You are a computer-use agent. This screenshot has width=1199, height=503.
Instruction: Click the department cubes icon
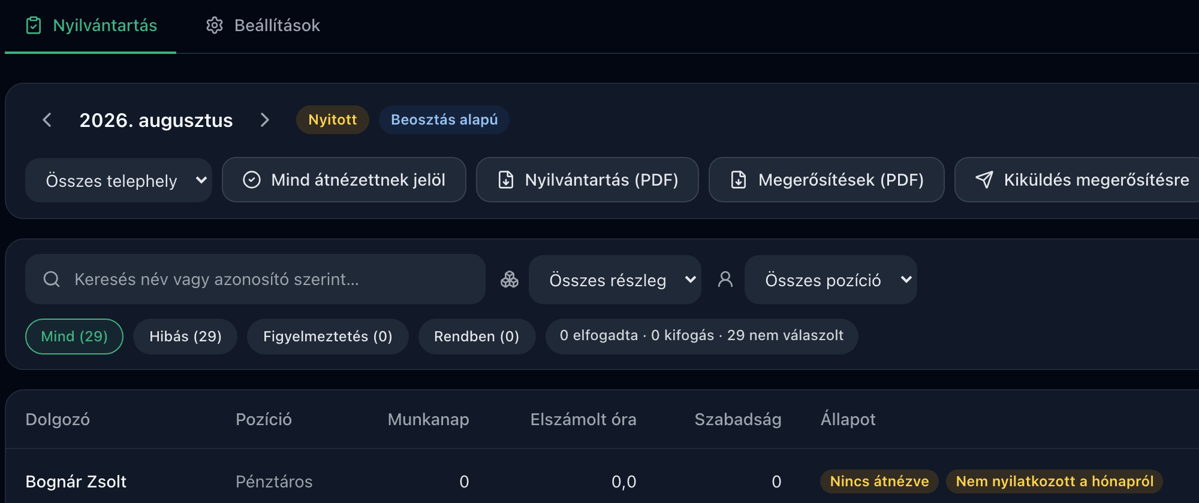click(x=510, y=279)
